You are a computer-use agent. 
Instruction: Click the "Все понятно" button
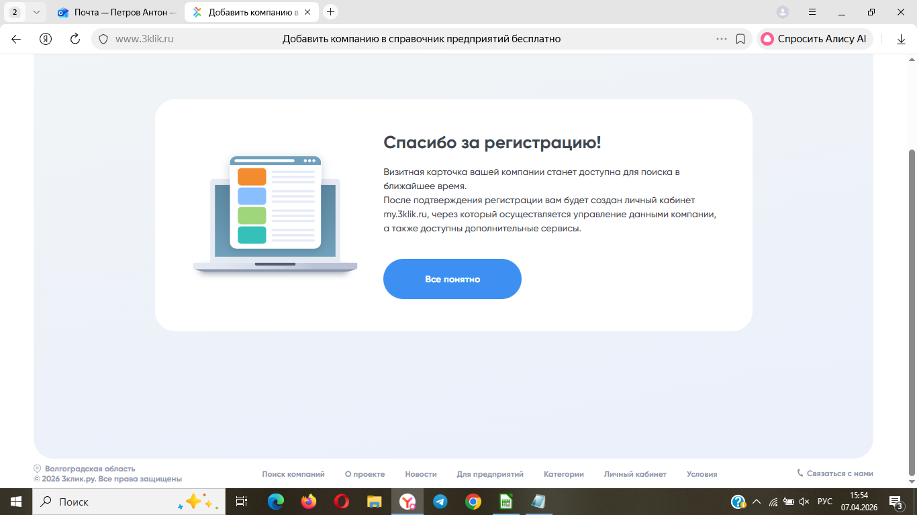tap(452, 279)
